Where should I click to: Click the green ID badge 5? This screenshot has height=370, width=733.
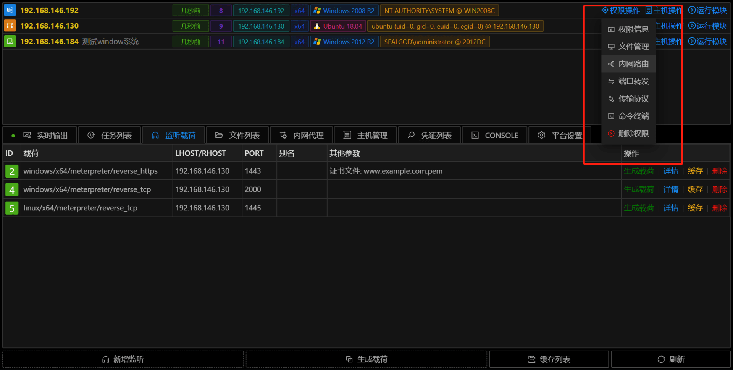12,208
